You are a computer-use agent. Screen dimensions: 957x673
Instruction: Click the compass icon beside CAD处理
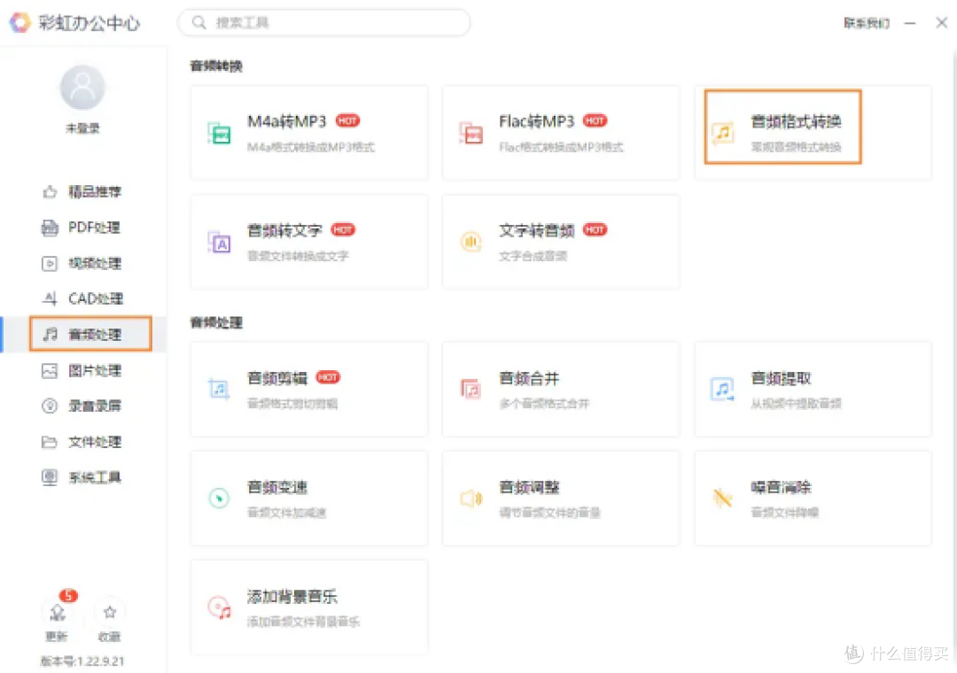[50, 298]
